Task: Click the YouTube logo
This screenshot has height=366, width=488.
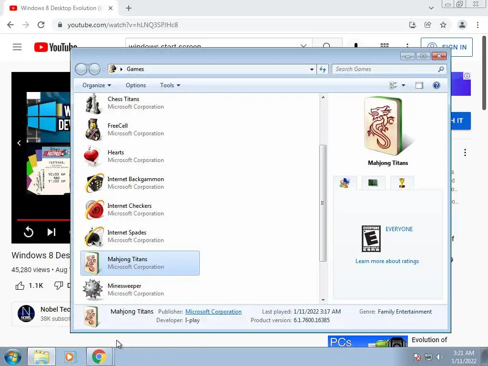Action: click(x=55, y=47)
